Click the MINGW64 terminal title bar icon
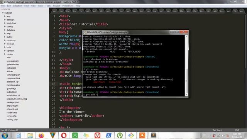Screen dimensions: 247x139 (85, 32)
